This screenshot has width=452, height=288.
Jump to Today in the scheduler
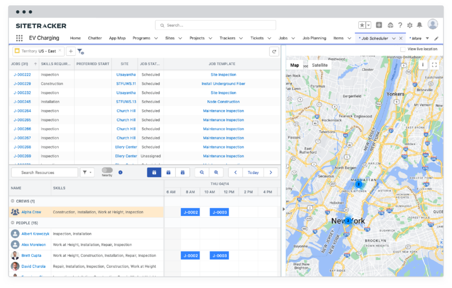click(x=253, y=172)
